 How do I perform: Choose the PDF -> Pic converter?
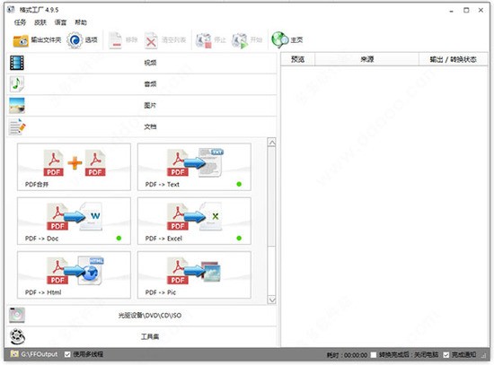194,274
